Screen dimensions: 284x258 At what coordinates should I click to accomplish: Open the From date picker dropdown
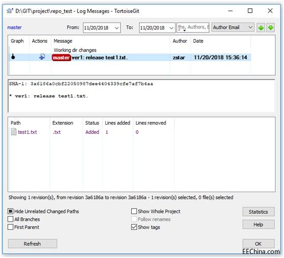[x=117, y=28]
